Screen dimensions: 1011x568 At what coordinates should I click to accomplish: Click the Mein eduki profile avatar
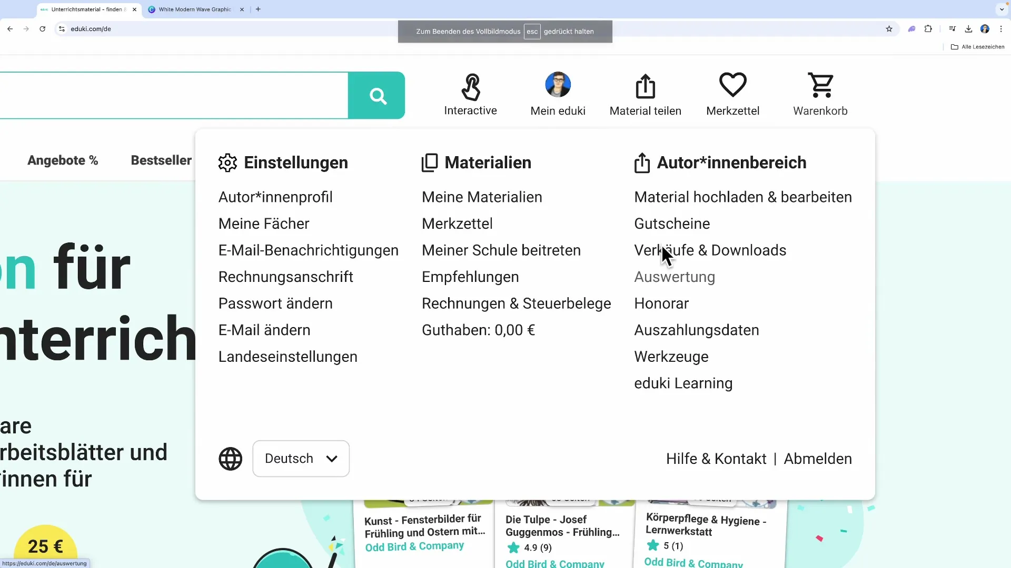[558, 84]
